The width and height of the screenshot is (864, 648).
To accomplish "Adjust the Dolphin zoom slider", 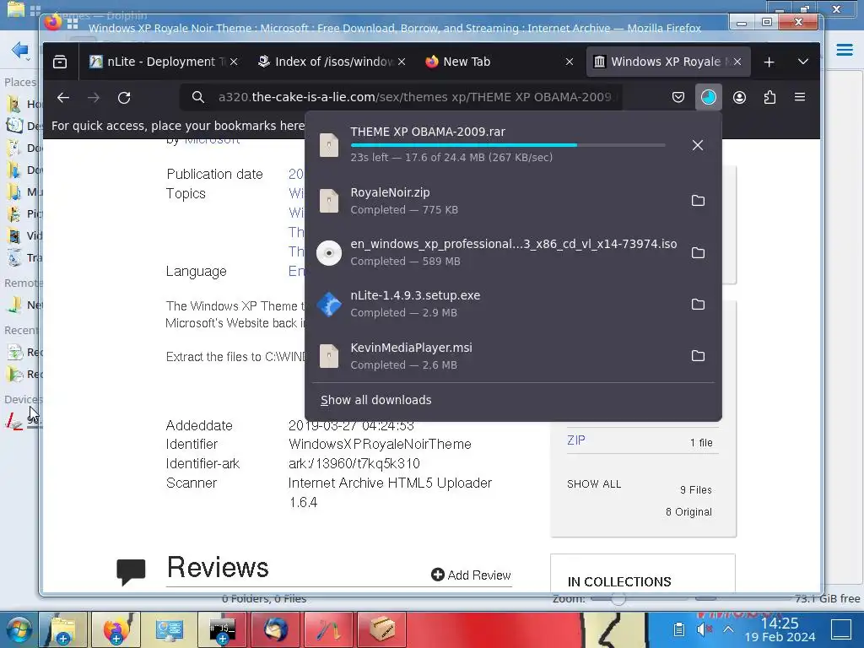I will (618, 598).
